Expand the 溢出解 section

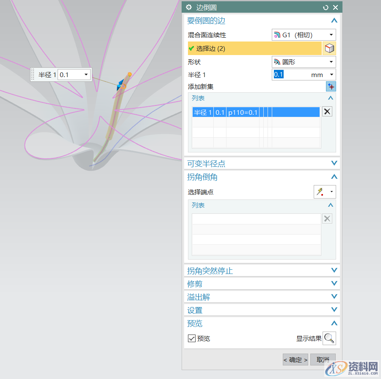point(334,296)
